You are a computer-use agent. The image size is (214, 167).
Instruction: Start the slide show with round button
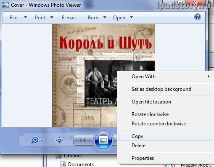pos(103,140)
